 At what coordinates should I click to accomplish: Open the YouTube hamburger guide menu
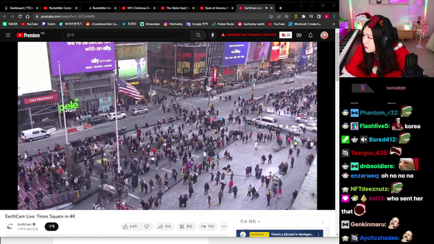coord(8,35)
